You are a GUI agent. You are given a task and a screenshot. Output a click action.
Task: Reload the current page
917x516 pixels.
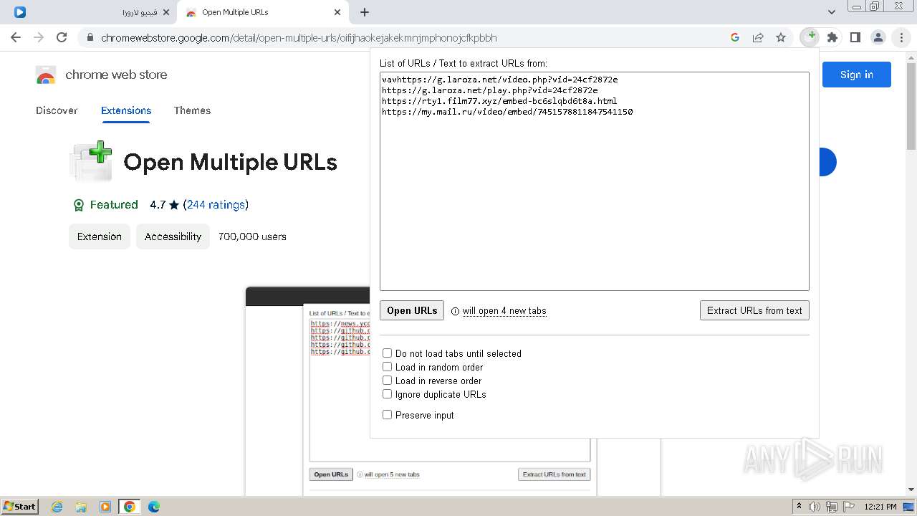click(62, 37)
